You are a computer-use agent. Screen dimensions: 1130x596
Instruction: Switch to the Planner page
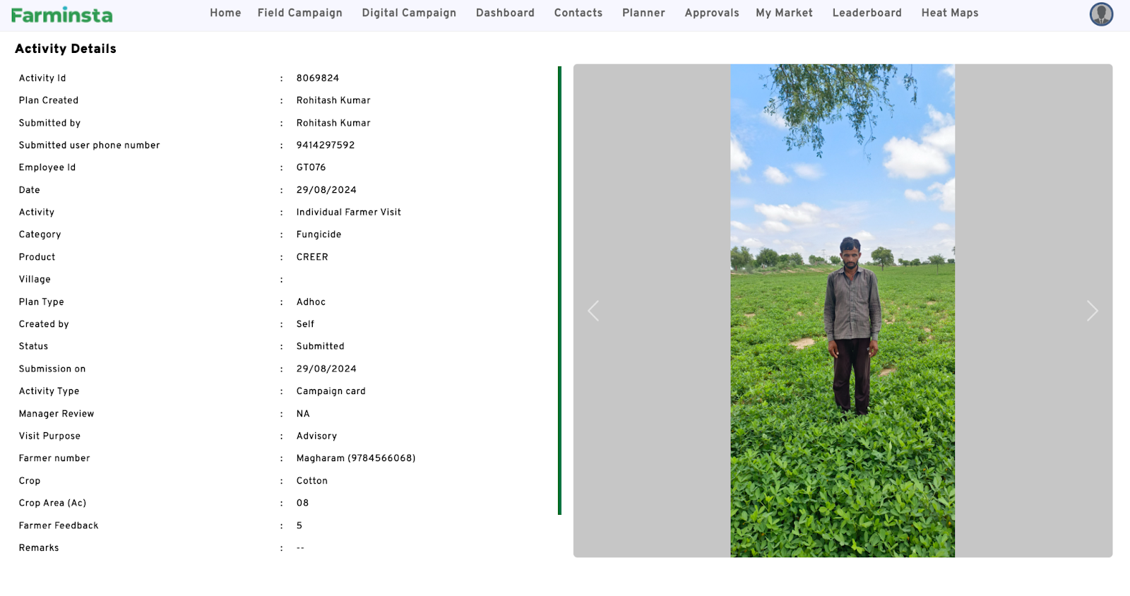(643, 13)
